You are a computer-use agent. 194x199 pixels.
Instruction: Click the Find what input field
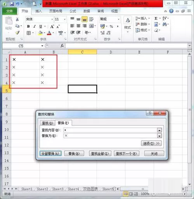pos(110,130)
